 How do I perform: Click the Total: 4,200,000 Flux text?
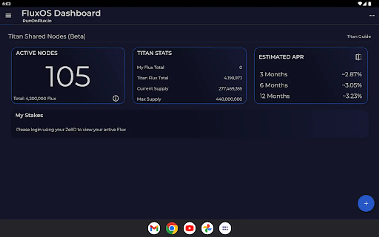35,98
